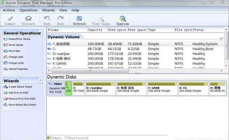Click the Upgrade globe icon

tap(123, 19)
